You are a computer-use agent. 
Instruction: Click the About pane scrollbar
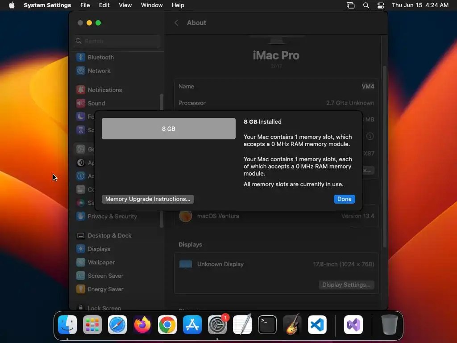point(384,157)
